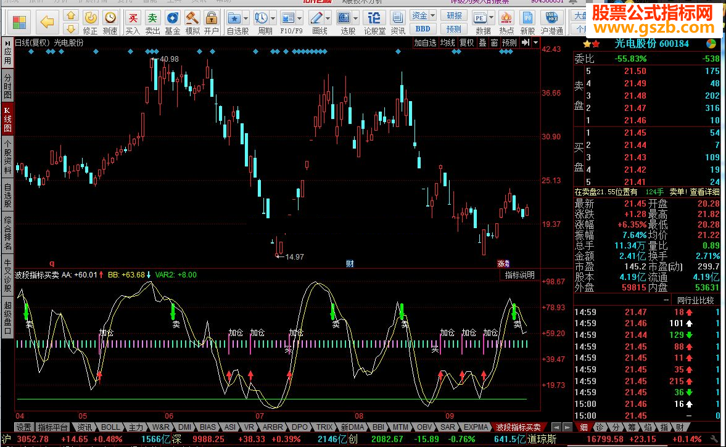Expand the 周期 dropdown arrow
The height and width of the screenshot is (447, 726).
(273, 18)
